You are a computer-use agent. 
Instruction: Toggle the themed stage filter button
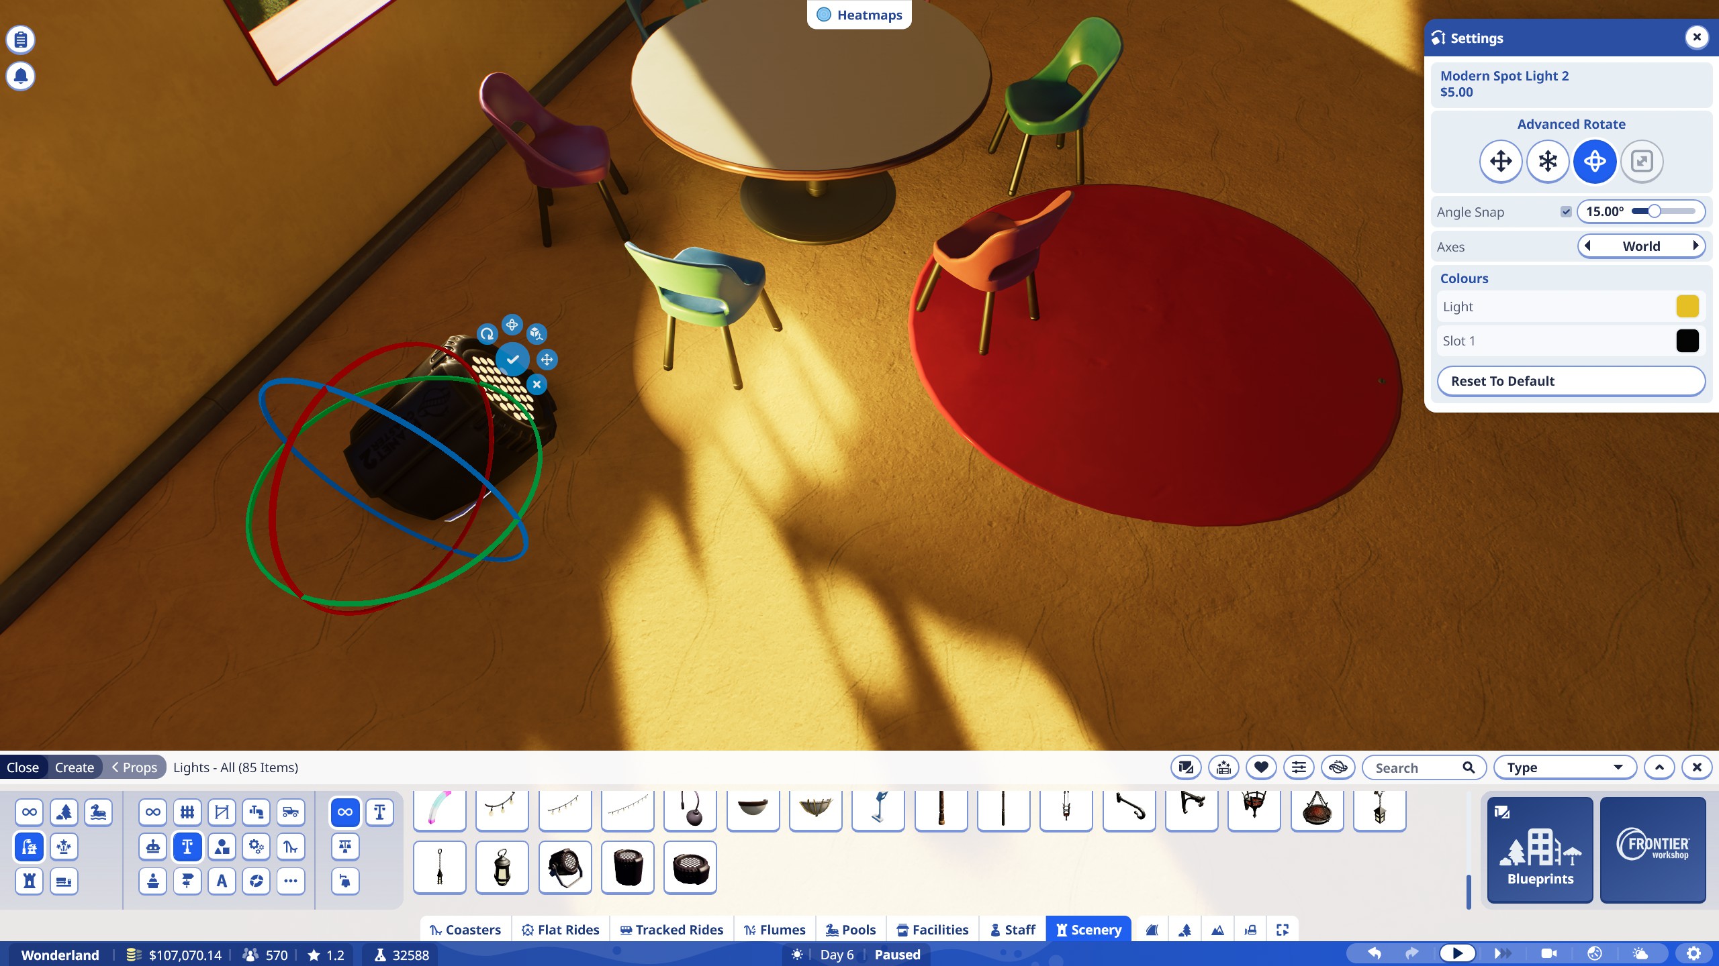(x=1223, y=767)
